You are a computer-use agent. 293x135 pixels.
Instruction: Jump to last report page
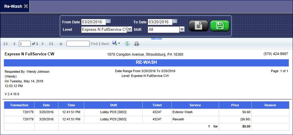[x=51, y=44]
